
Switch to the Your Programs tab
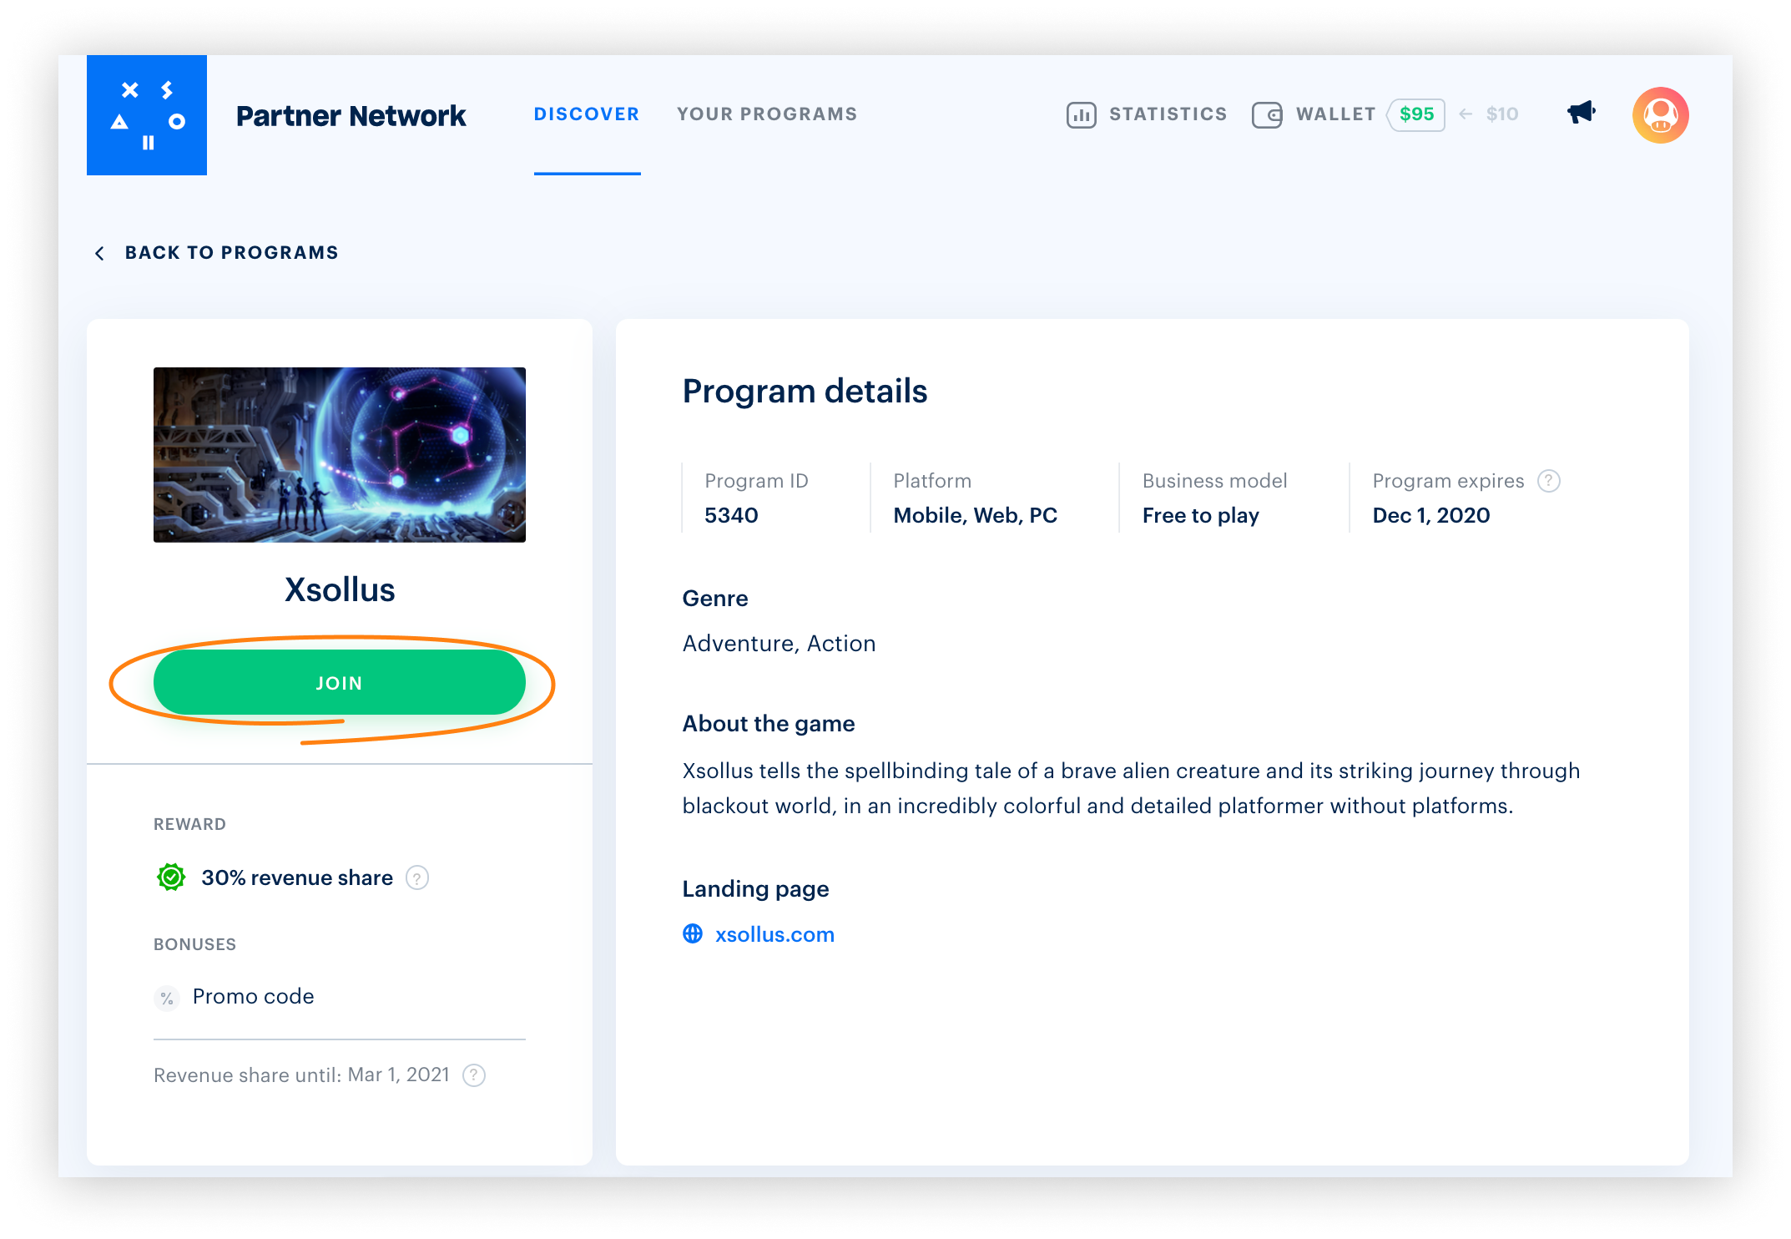[x=767, y=114]
